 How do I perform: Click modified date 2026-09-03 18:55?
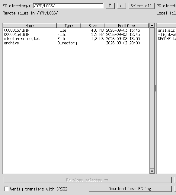click(123, 39)
